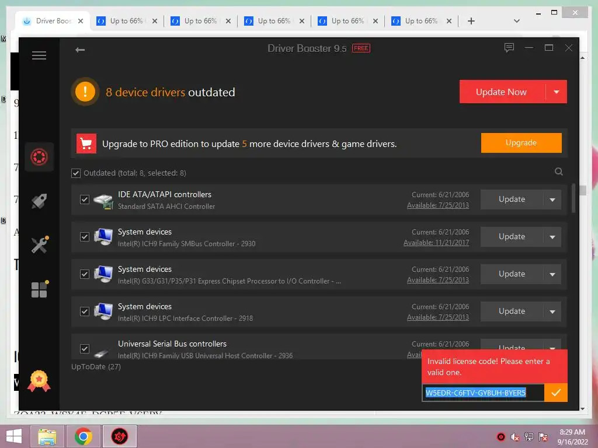This screenshot has height=448, width=598.
Task: Click muted volume icon in system tray
Action: (x=515, y=437)
